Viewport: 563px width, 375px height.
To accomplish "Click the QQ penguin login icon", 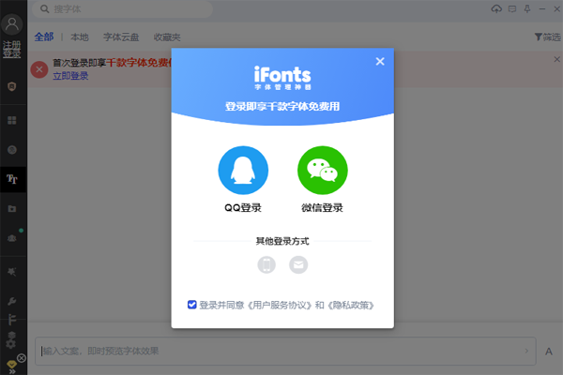I will [x=243, y=170].
